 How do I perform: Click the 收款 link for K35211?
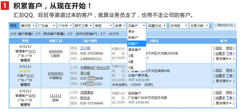click(x=148, y=85)
